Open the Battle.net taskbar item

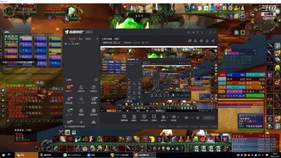[x=98, y=155]
